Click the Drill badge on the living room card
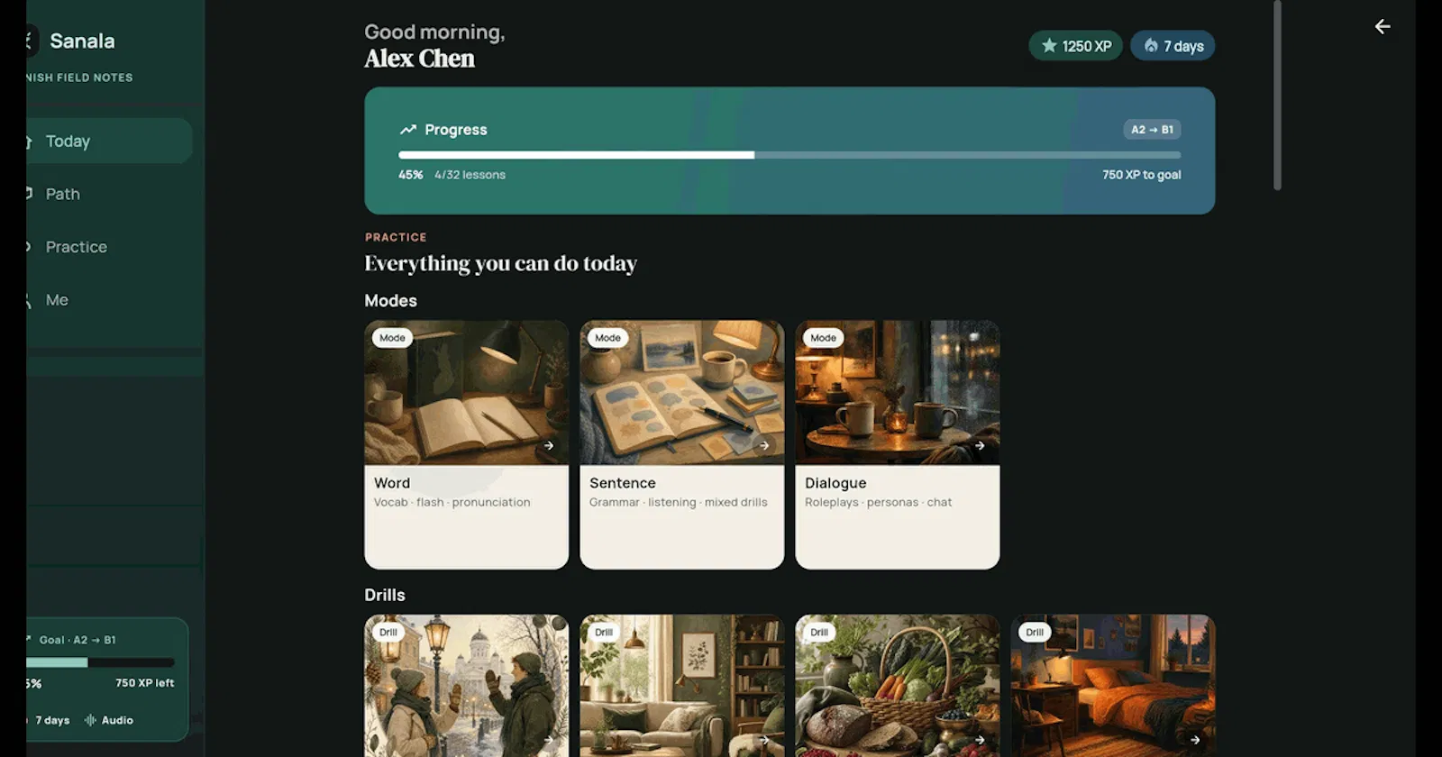The height and width of the screenshot is (757, 1442). click(604, 633)
